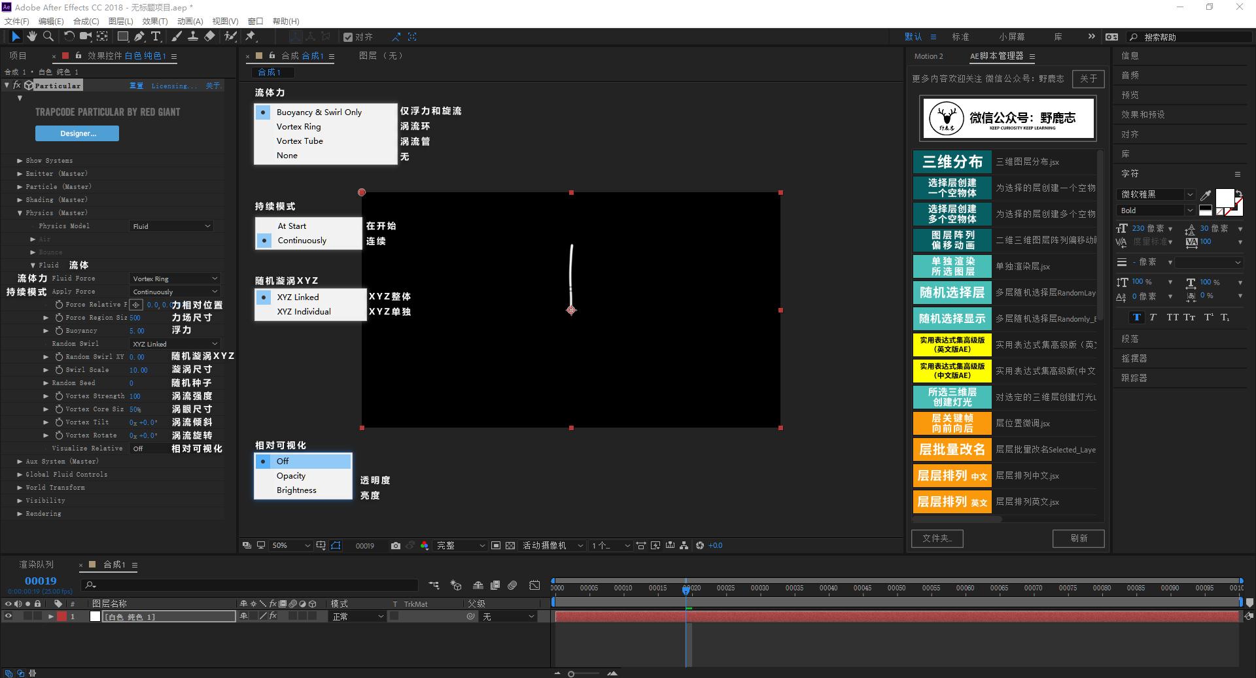Select the Selection arrow tool
This screenshot has height=678, width=1256.
pos(16,37)
